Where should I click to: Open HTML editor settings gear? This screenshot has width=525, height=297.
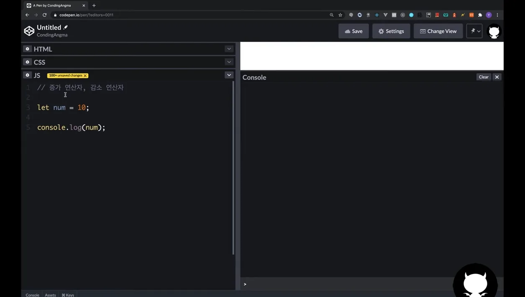27,49
